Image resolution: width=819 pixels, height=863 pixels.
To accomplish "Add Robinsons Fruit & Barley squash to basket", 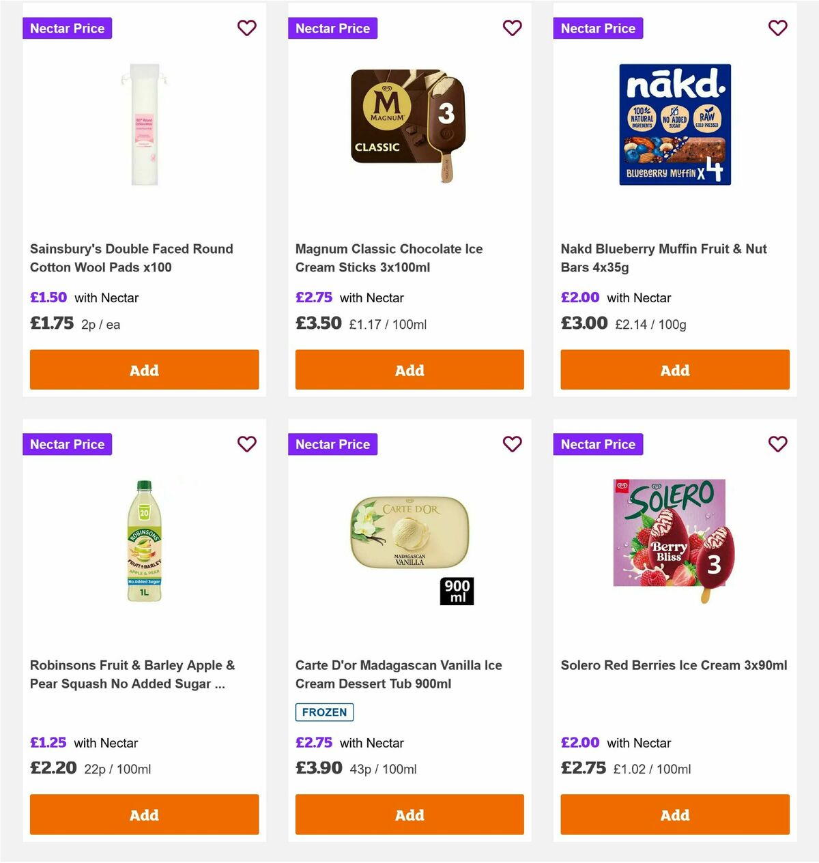I will point(144,815).
